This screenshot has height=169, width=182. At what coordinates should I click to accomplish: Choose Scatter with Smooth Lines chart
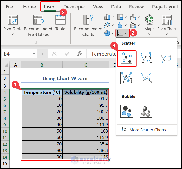pos(166,58)
